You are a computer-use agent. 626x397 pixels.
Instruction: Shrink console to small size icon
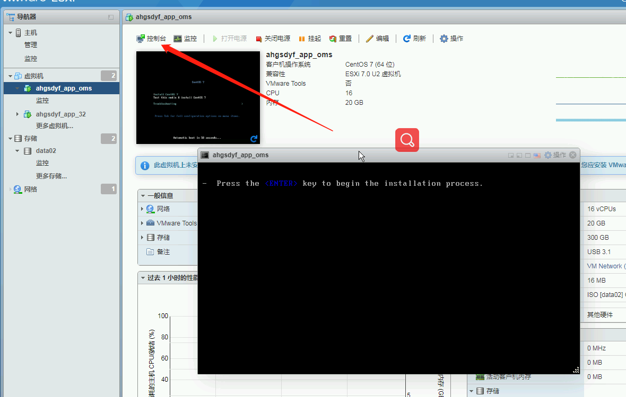pos(511,155)
